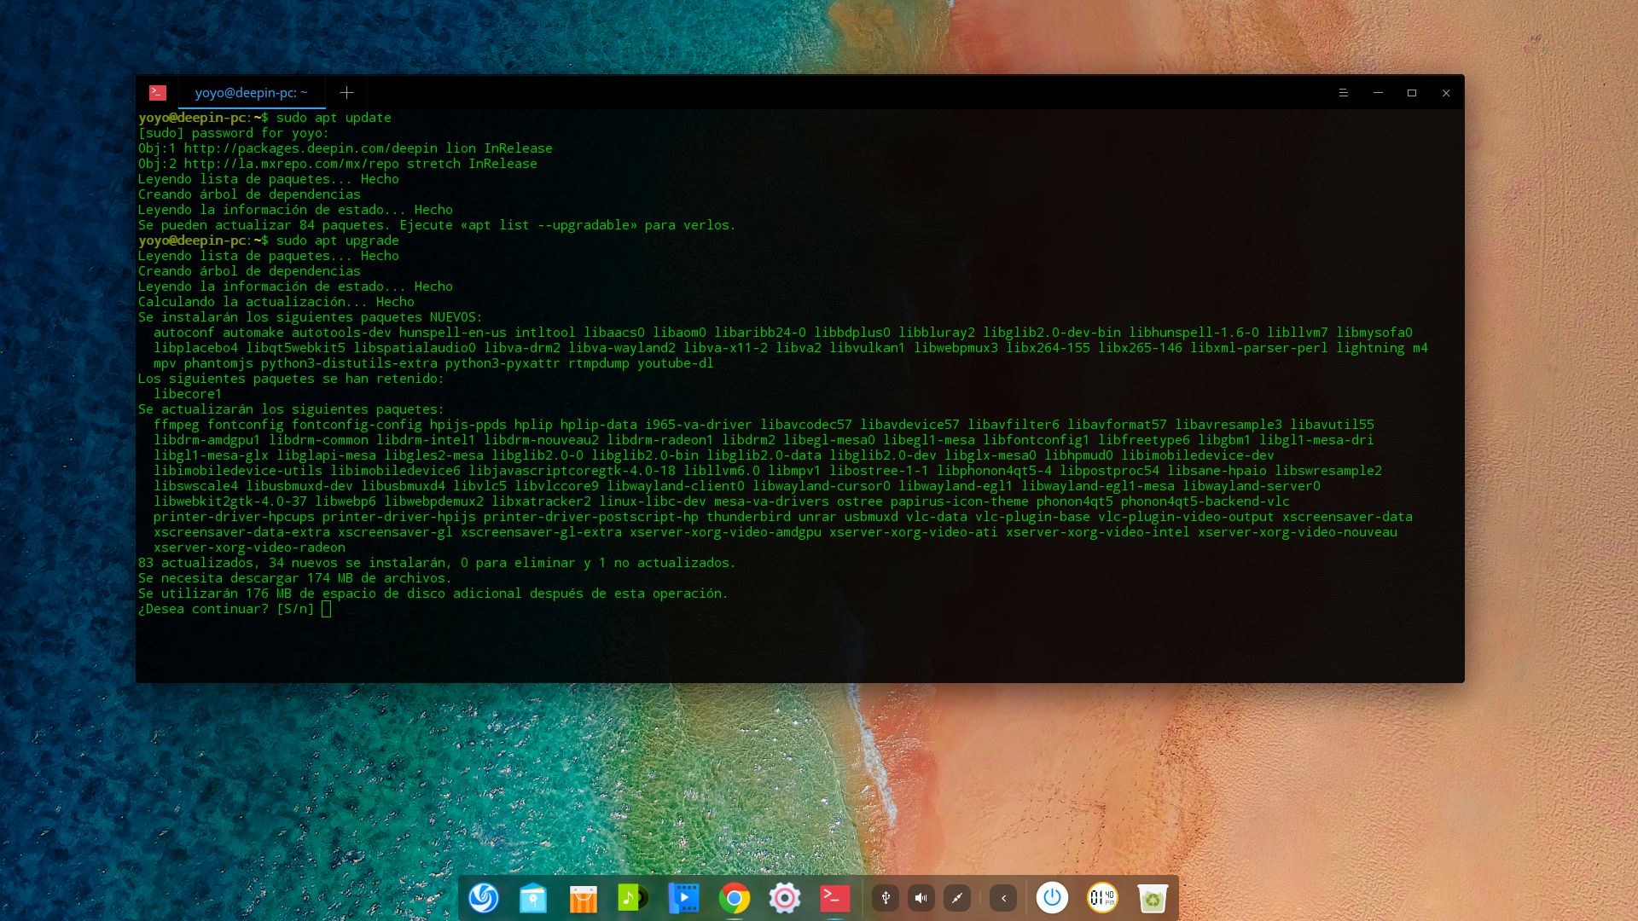This screenshot has height=921, width=1638.
Task: Maximize the terminal window
Action: point(1412,92)
